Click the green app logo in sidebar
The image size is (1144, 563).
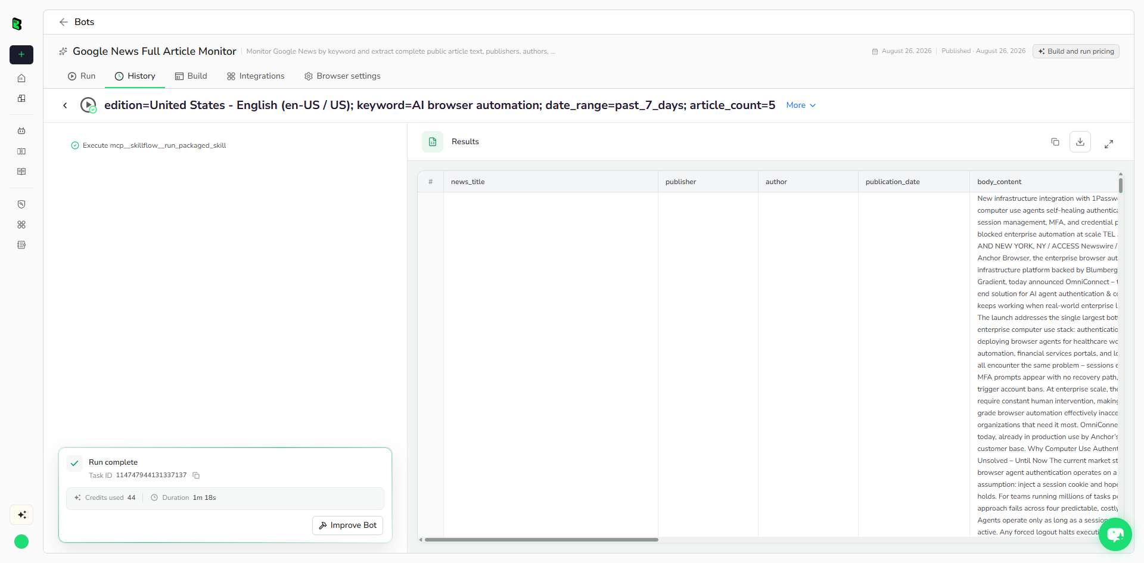coord(17,24)
